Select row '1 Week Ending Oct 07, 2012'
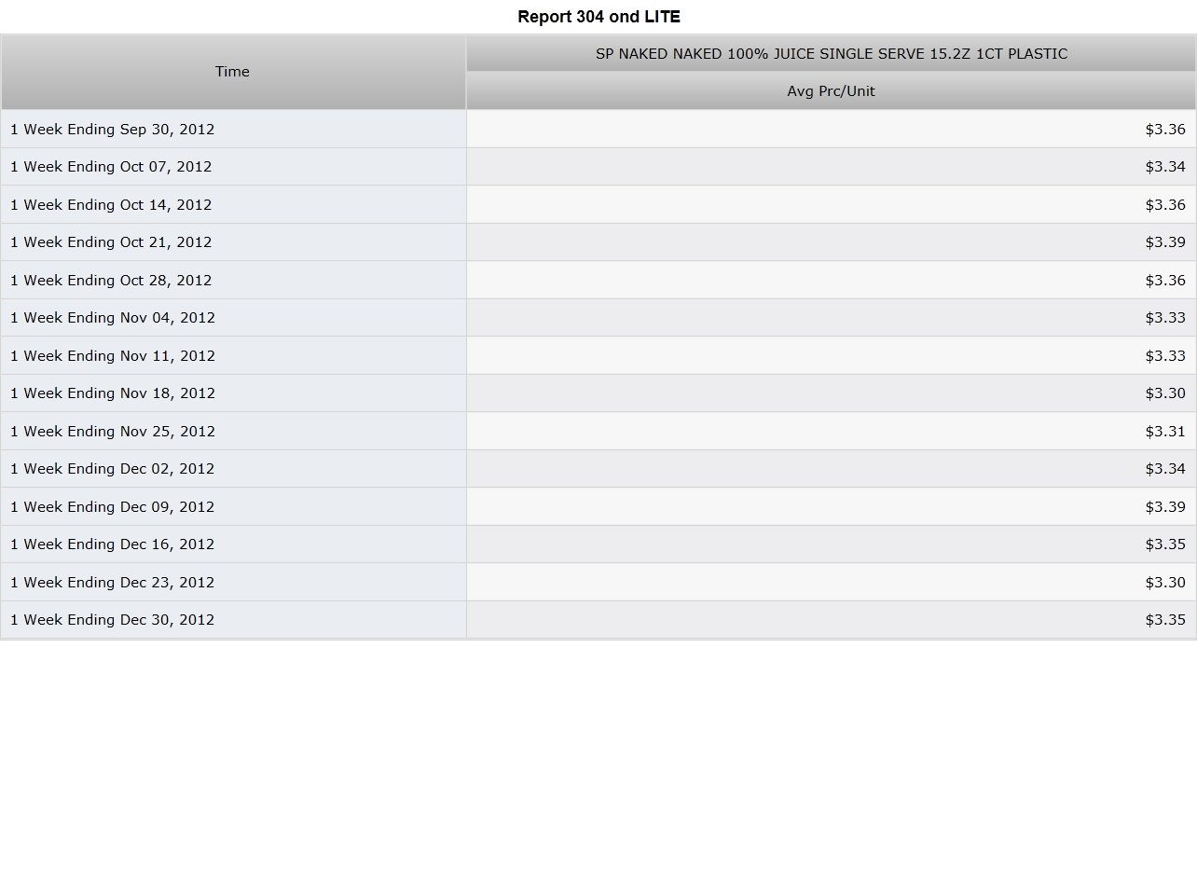The height and width of the screenshot is (882, 1197). pos(598,167)
